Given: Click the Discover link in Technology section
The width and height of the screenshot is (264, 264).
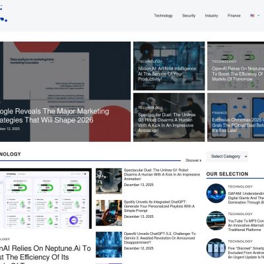Looking at the screenshot, I should (193, 160).
